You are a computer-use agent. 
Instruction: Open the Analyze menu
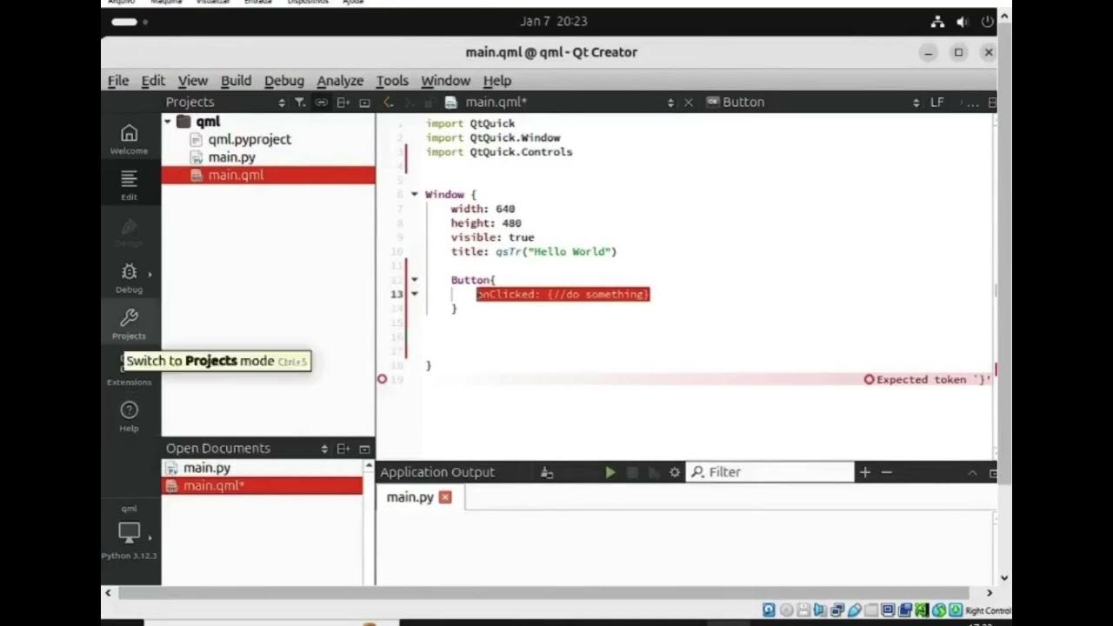(x=340, y=81)
